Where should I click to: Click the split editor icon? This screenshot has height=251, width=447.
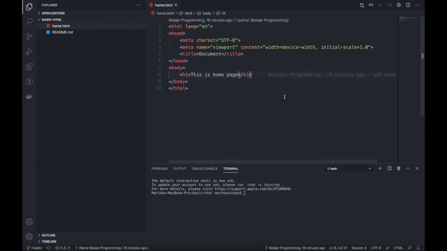[x=408, y=5]
